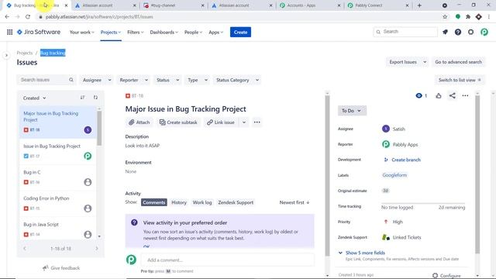Open the Projects menu
The width and height of the screenshot is (496, 279).
point(111,33)
